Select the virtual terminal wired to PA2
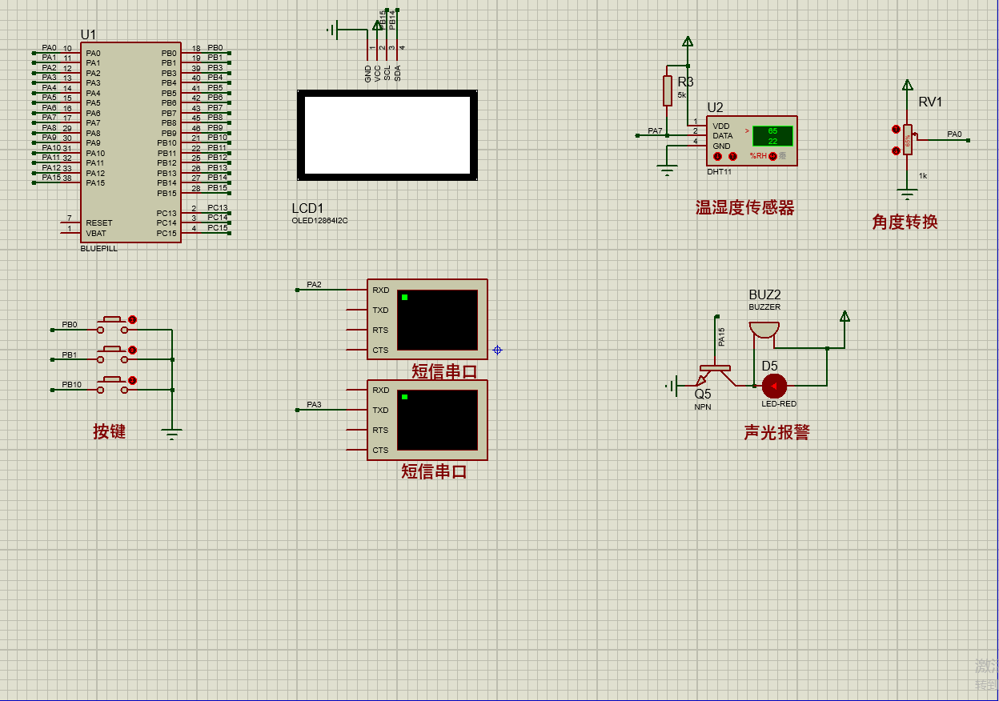The image size is (999, 701). point(427,320)
